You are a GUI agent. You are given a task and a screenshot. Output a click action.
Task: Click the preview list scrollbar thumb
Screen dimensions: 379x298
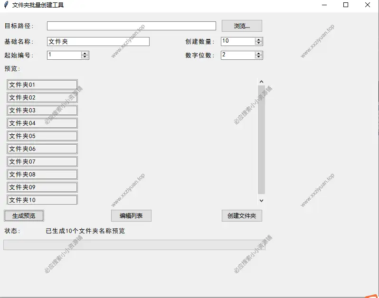(x=261, y=139)
